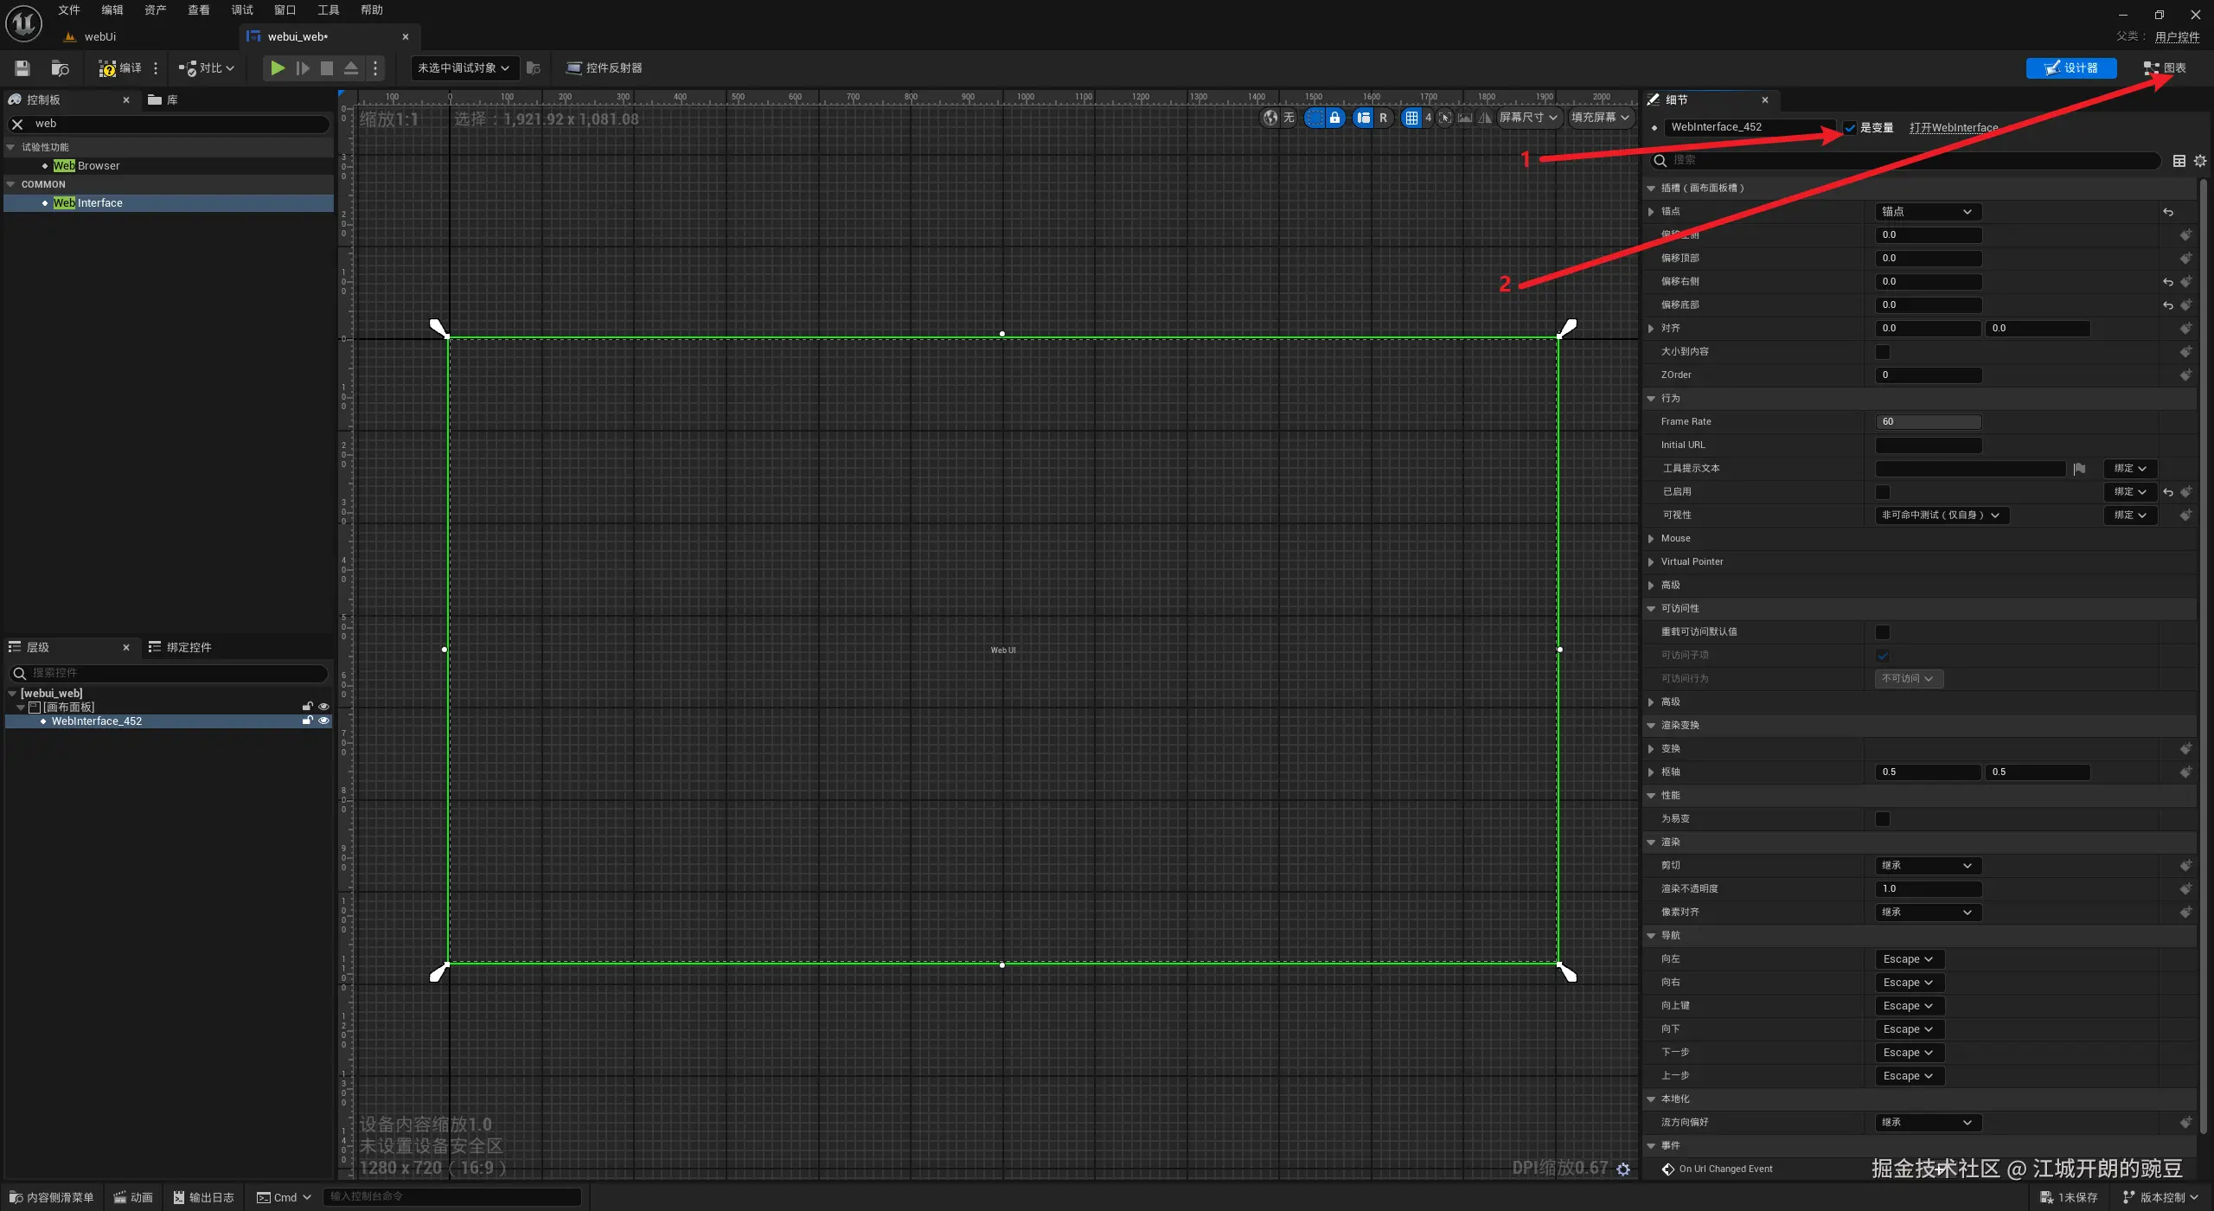Open the 屏幕尺寸 dropdown

pos(1528,118)
